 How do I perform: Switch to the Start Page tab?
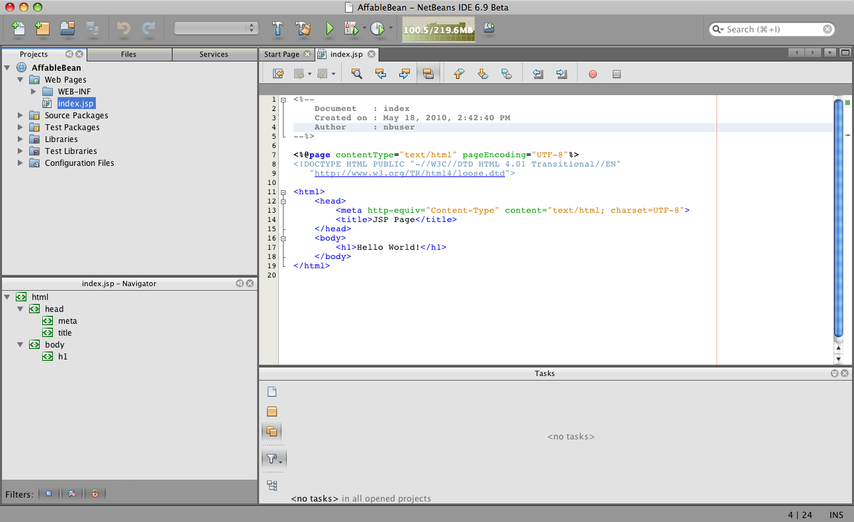pos(282,54)
